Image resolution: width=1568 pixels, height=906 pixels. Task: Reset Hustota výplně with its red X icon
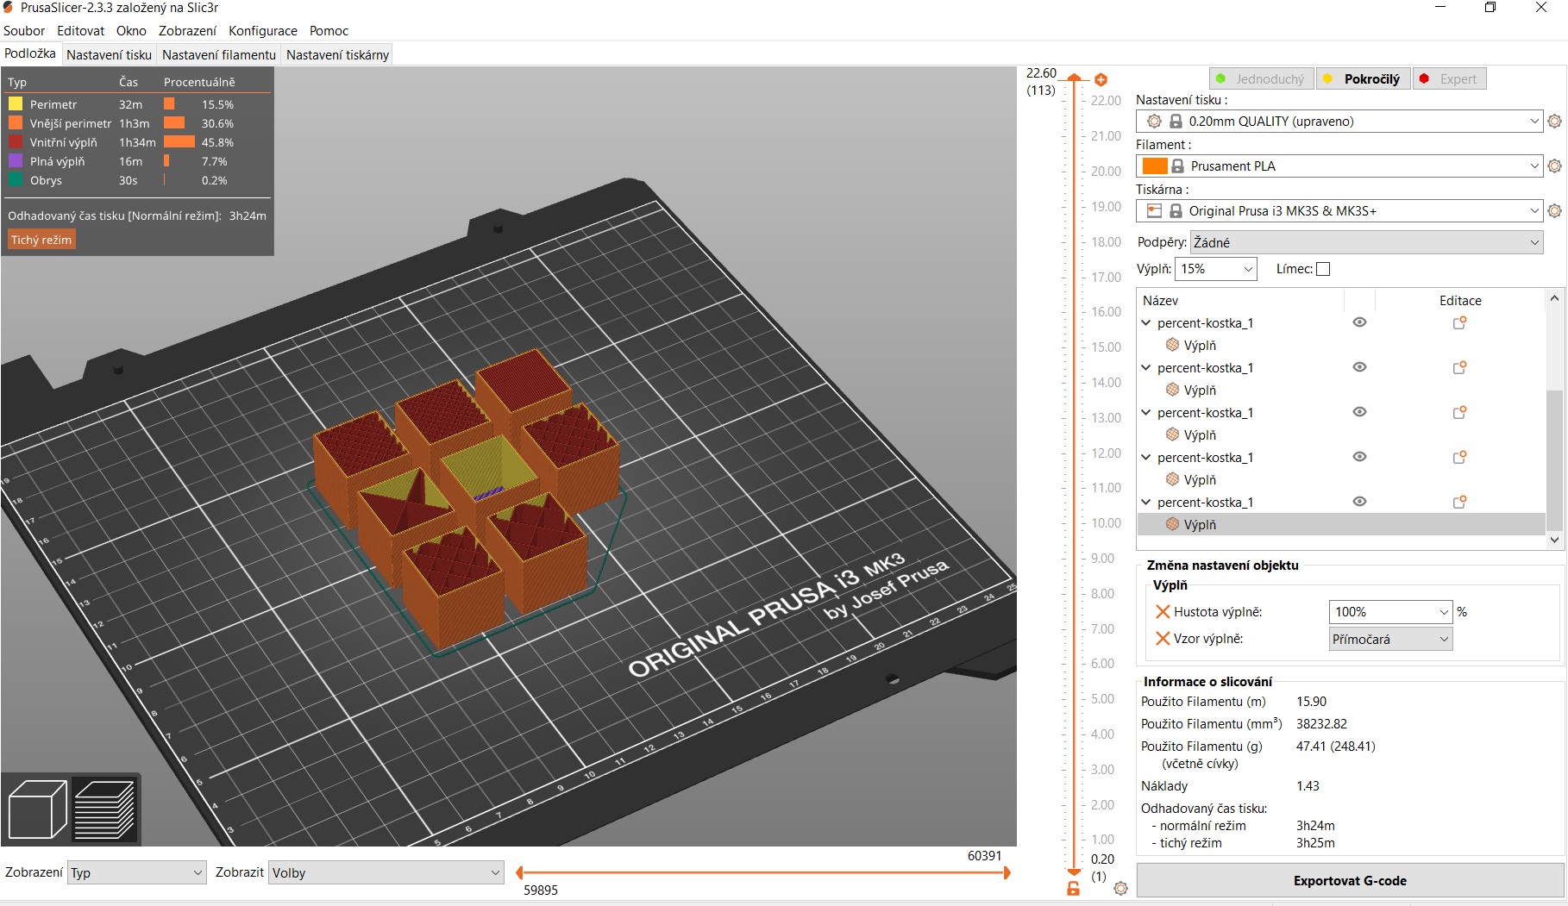(x=1163, y=612)
